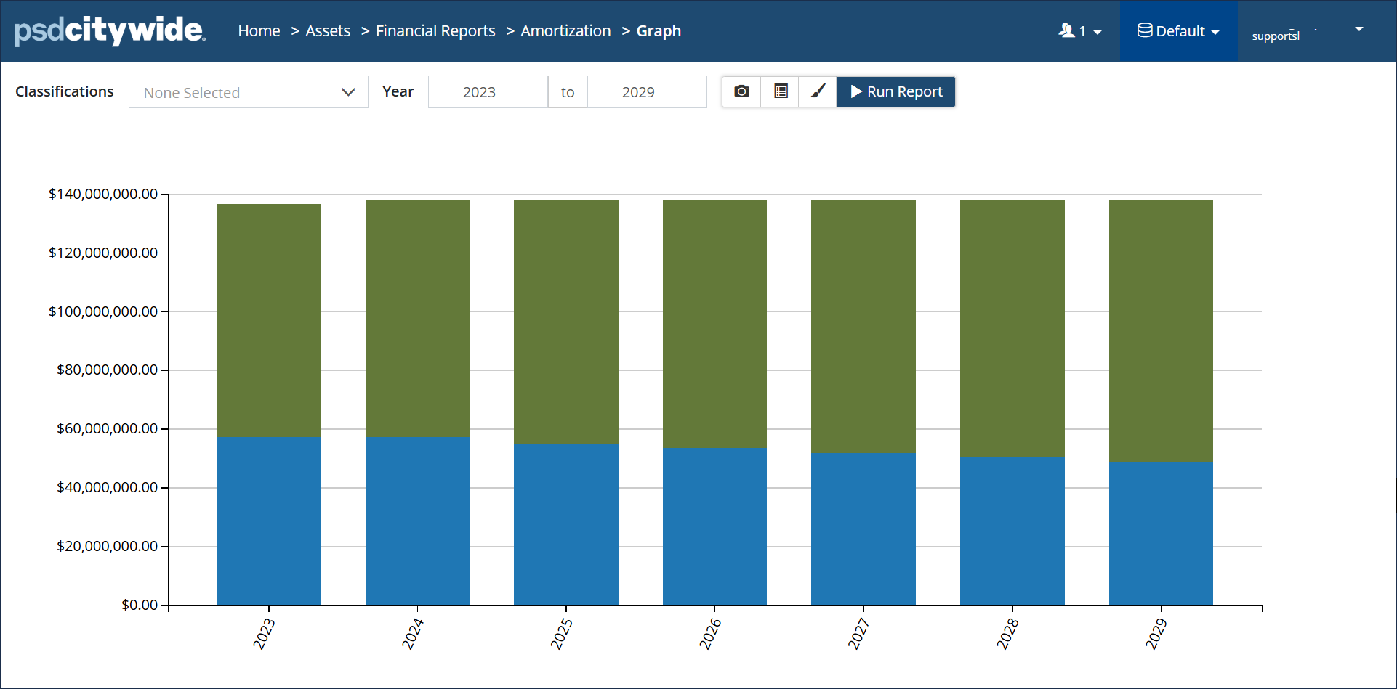Click the psdcitywide logo

pos(110,31)
